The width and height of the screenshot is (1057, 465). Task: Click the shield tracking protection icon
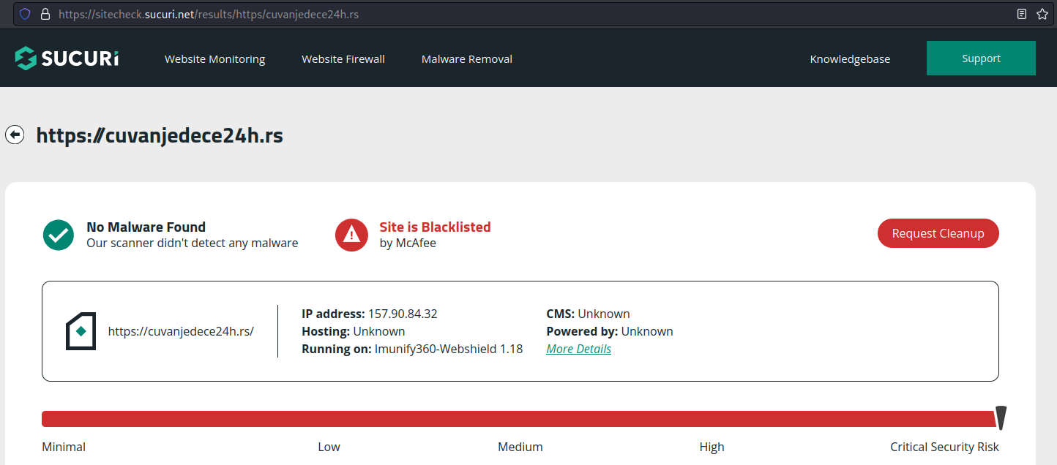coord(25,14)
